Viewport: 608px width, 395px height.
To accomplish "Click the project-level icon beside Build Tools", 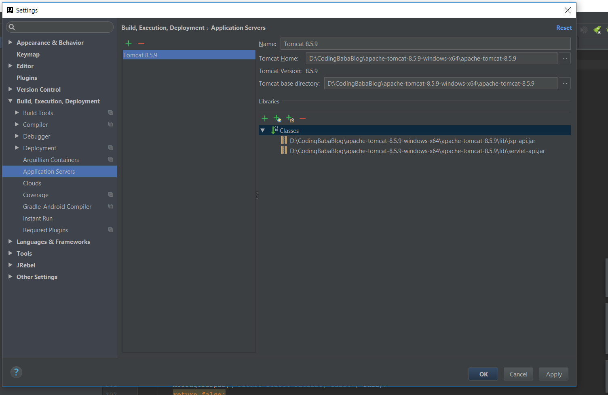I will tap(110, 113).
